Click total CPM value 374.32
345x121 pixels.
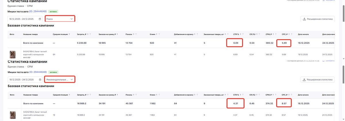pyautogui.click(x=269, y=104)
